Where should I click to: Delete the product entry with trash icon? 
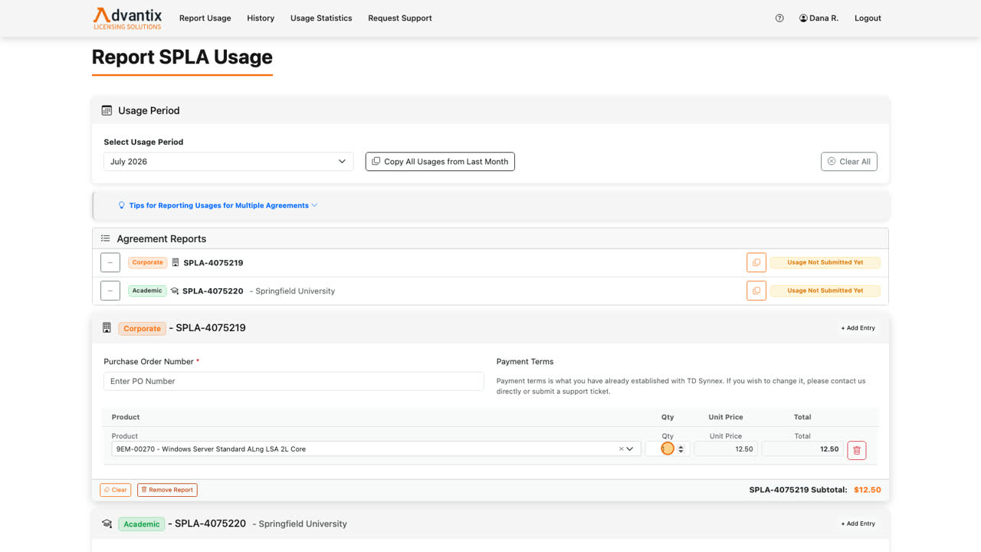[x=857, y=450]
